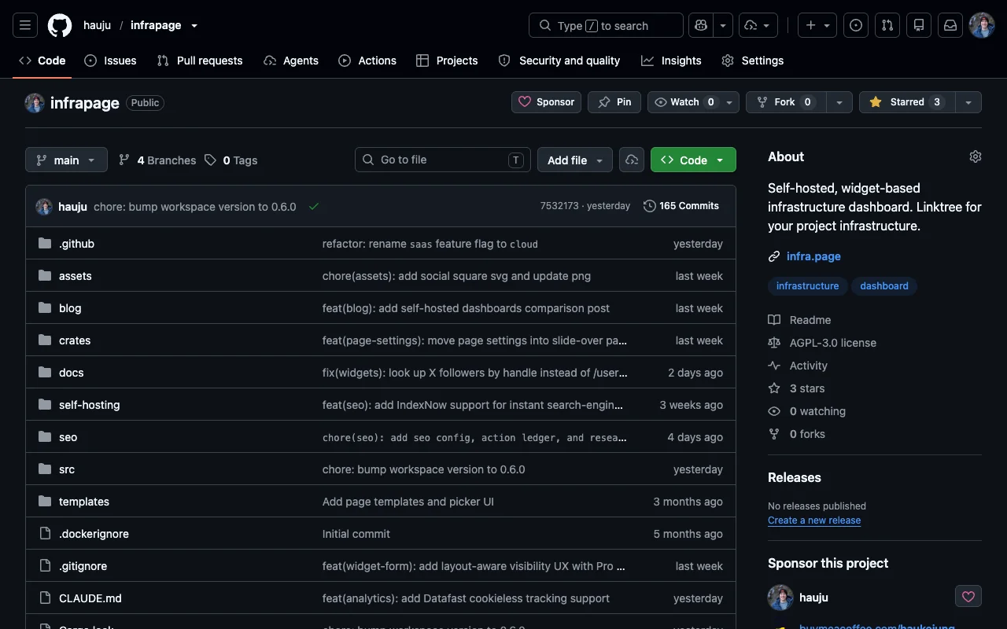Expand the fork options dropdown arrow
Screen dimensions: 1007x629
pos(839,102)
